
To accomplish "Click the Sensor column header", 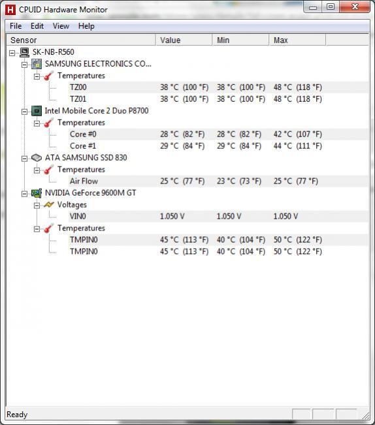I will (81, 40).
